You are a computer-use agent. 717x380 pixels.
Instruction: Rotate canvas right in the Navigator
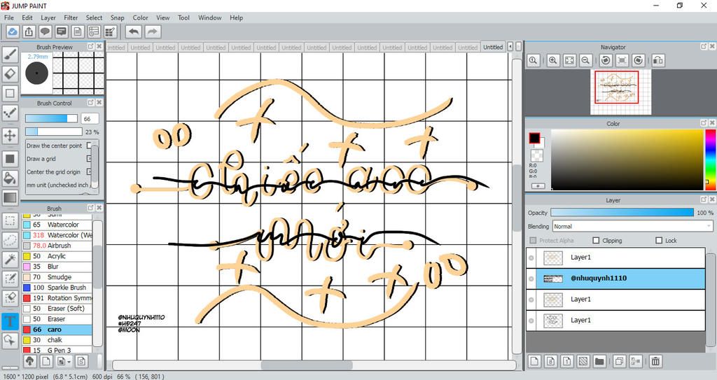(x=639, y=60)
